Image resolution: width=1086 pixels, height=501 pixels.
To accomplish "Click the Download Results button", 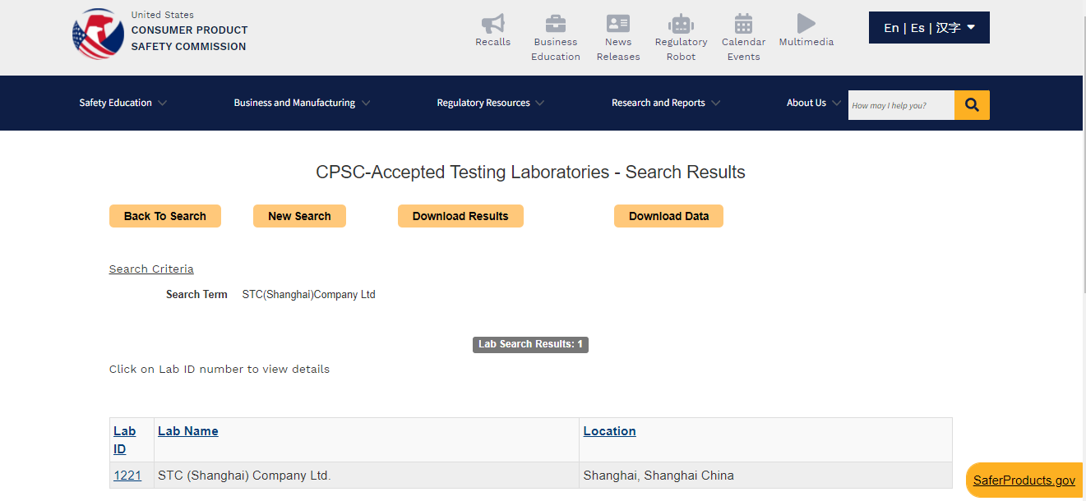I will 460,216.
